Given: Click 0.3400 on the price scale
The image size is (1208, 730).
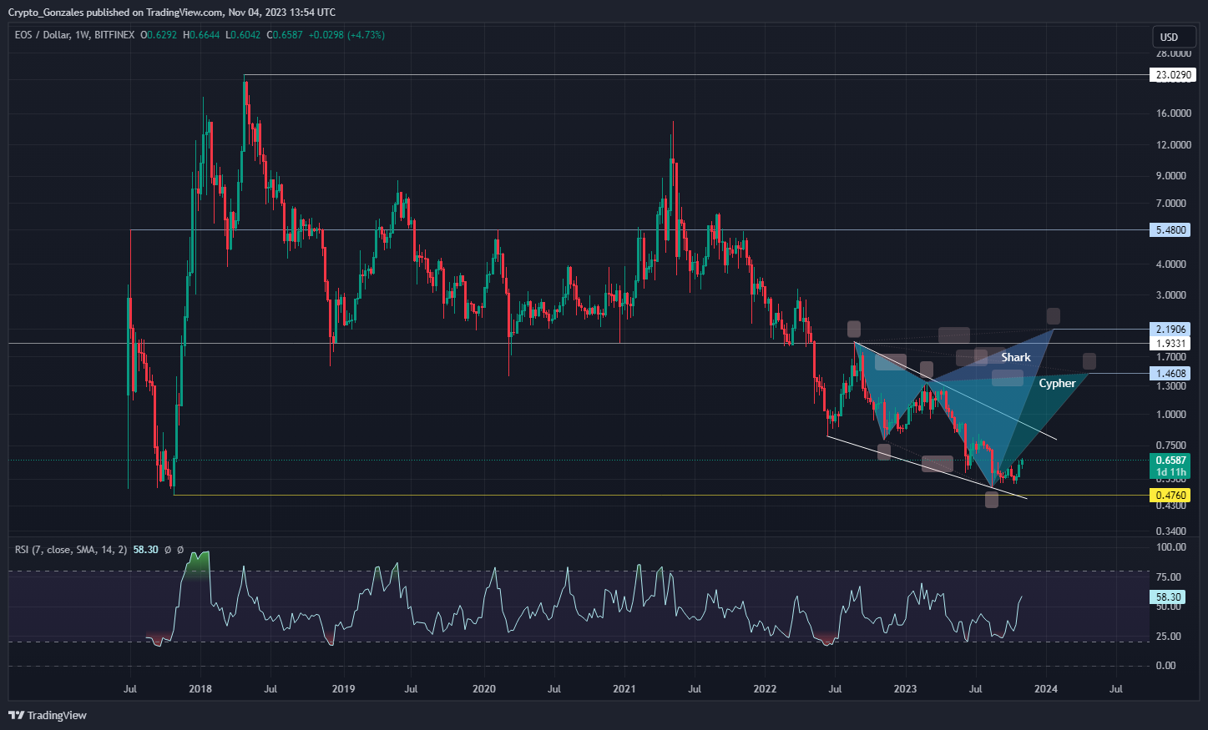Looking at the screenshot, I should pyautogui.click(x=1171, y=531).
